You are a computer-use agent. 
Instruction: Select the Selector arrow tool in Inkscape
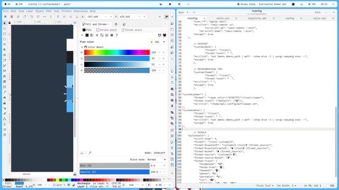tap(5, 23)
